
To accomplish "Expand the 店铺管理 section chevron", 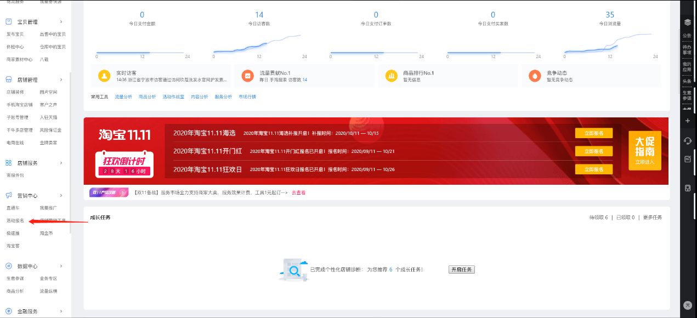I will click(61, 80).
